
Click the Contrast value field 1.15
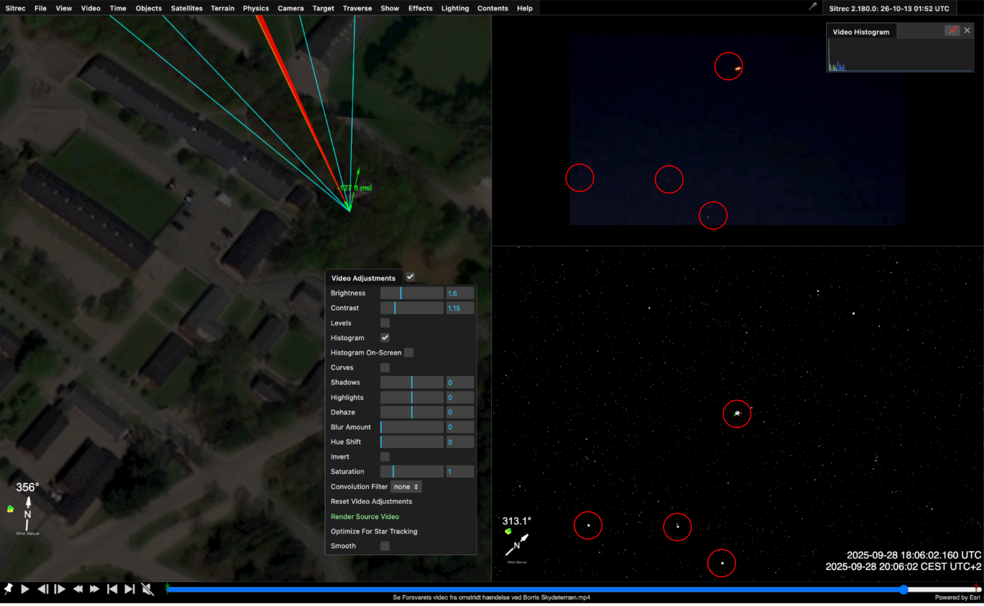pos(460,308)
